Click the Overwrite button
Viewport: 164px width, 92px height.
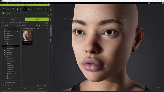click(x=41, y=89)
